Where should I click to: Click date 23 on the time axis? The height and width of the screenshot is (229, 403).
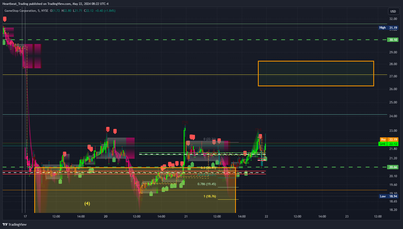pos(347,216)
